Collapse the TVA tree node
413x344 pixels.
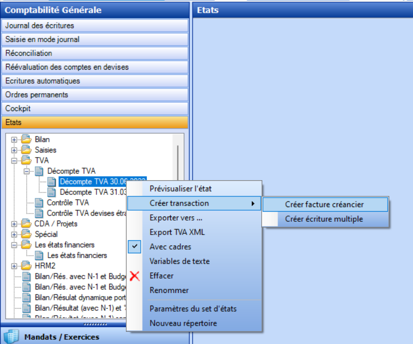tap(14, 160)
